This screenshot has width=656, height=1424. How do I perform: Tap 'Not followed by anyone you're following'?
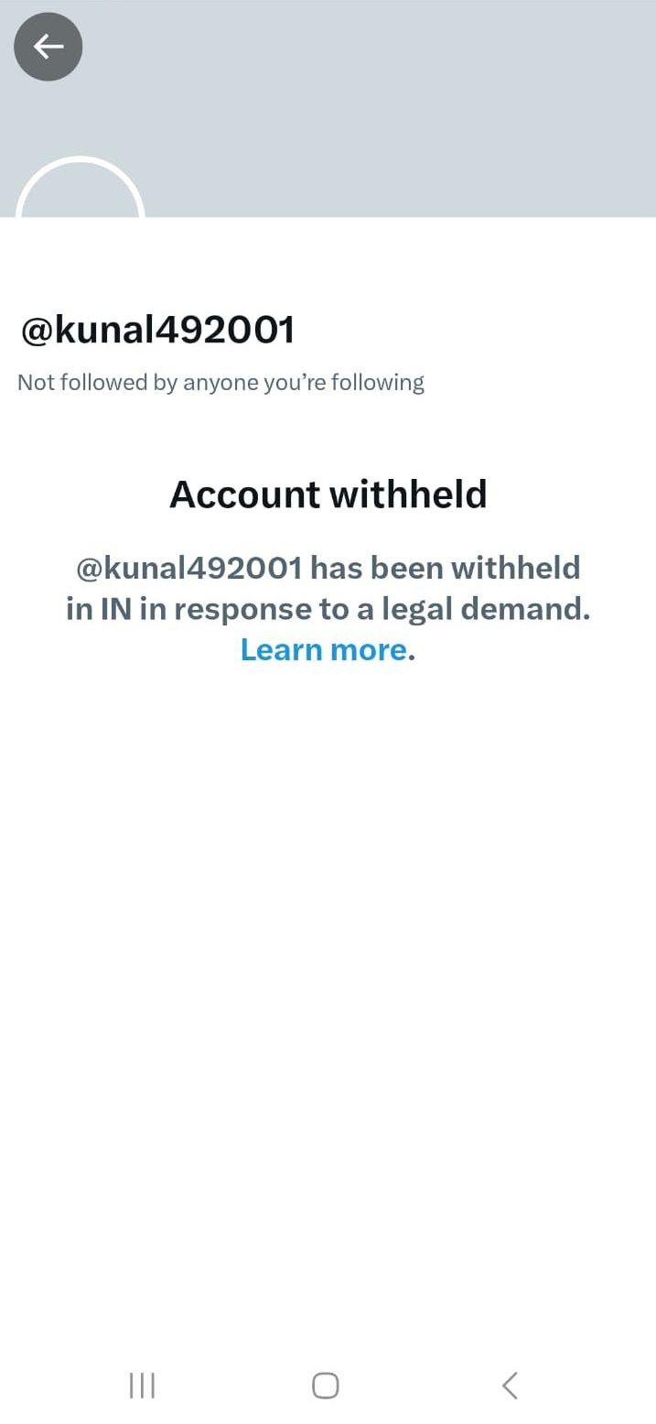[220, 382]
